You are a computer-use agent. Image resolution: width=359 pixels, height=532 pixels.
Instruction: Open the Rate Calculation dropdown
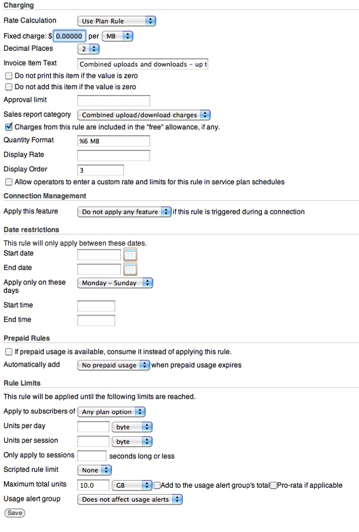[117, 21]
